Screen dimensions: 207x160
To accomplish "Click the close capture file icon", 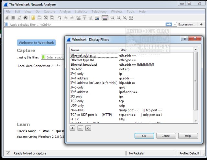I will tap(46, 18).
